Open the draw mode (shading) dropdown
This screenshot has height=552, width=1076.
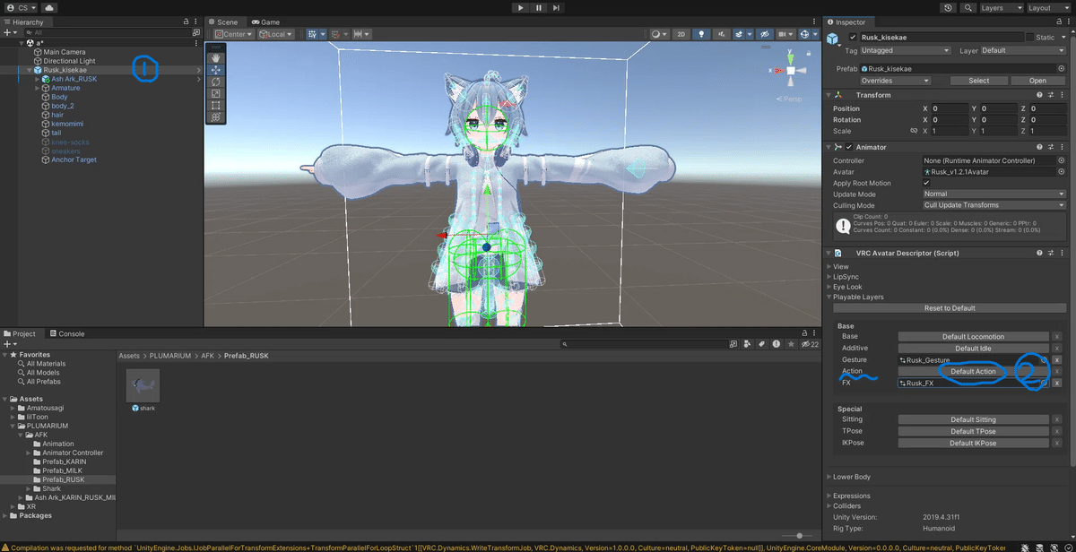tap(661, 34)
